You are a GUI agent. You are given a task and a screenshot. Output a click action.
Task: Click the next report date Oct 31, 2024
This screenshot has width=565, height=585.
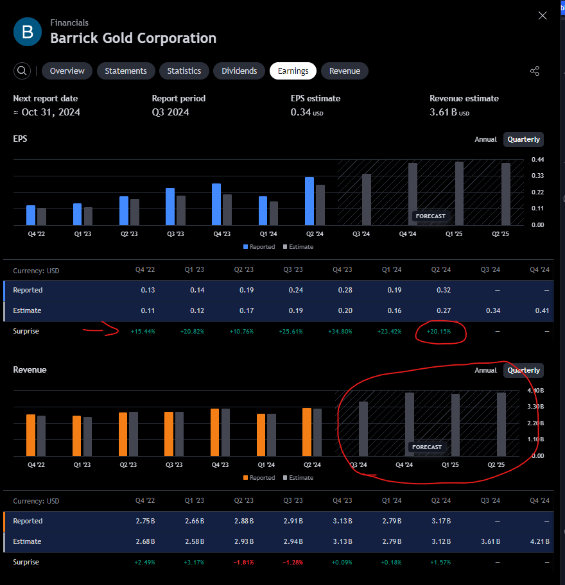(x=47, y=112)
